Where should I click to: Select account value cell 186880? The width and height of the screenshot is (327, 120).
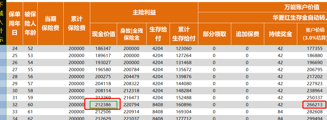point(314,56)
